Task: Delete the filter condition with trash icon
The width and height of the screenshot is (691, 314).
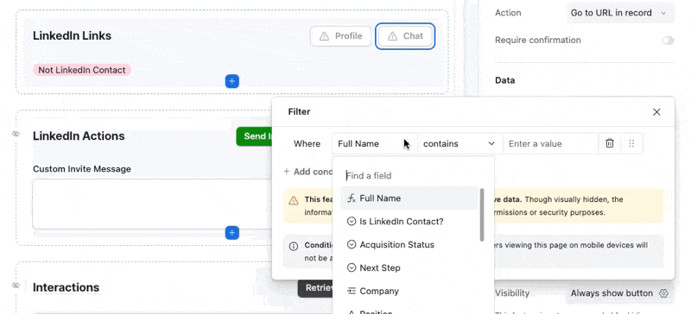Action: 610,143
